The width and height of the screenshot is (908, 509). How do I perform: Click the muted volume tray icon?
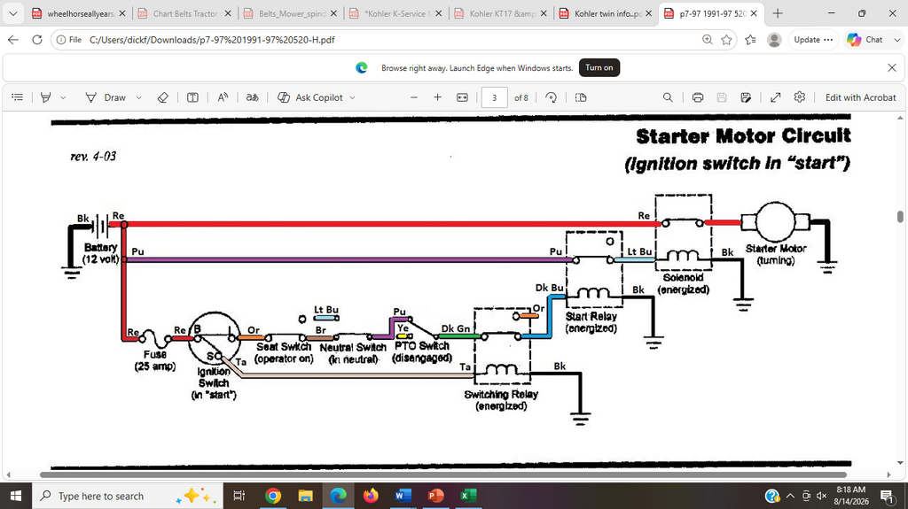[x=821, y=496]
